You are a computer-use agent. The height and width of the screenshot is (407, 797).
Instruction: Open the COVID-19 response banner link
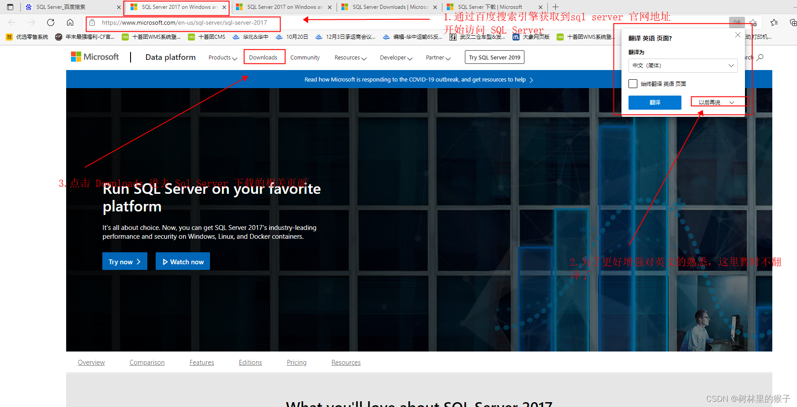pos(419,80)
